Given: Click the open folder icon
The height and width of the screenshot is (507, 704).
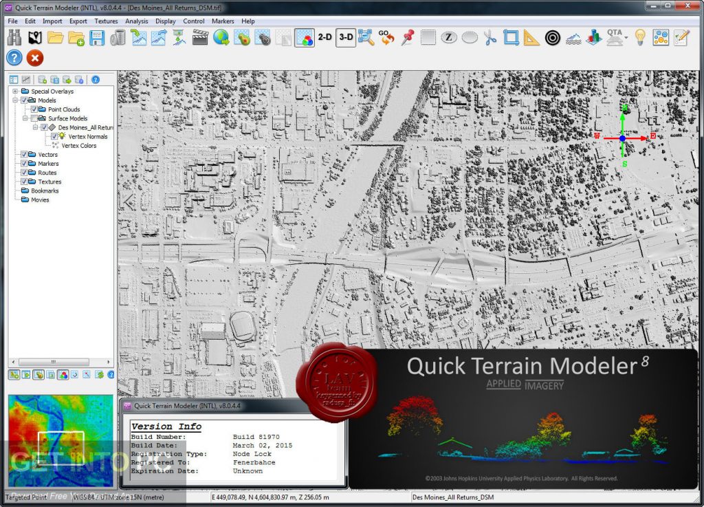Looking at the screenshot, I should click(x=56, y=38).
